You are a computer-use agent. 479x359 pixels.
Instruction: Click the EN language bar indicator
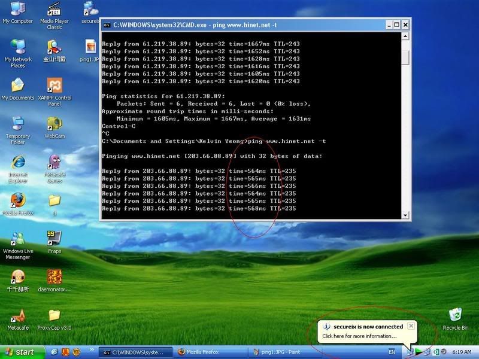(x=392, y=352)
